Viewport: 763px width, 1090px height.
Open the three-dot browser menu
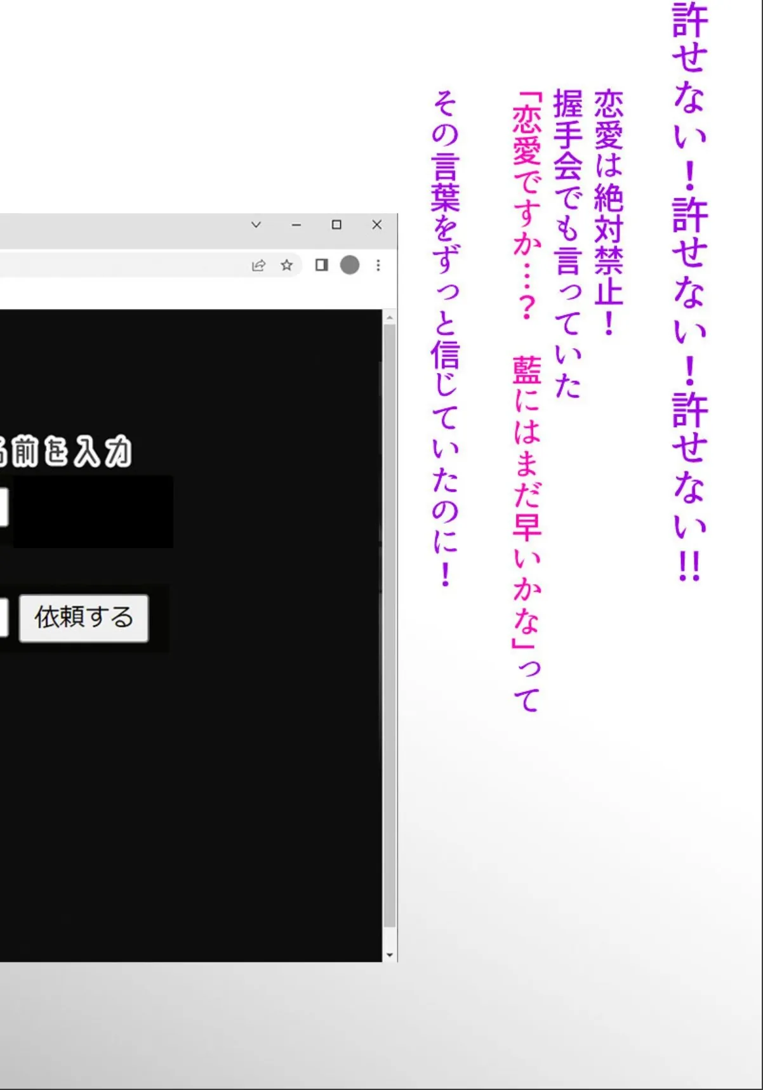tap(378, 265)
